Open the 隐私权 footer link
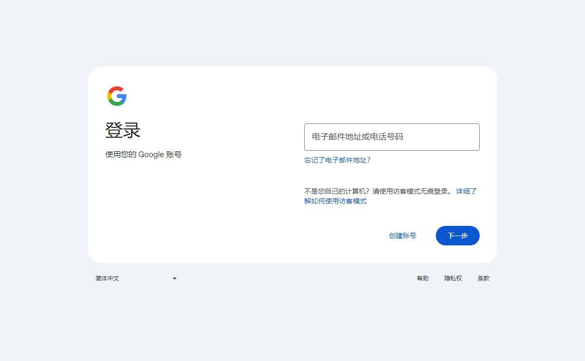 (453, 279)
